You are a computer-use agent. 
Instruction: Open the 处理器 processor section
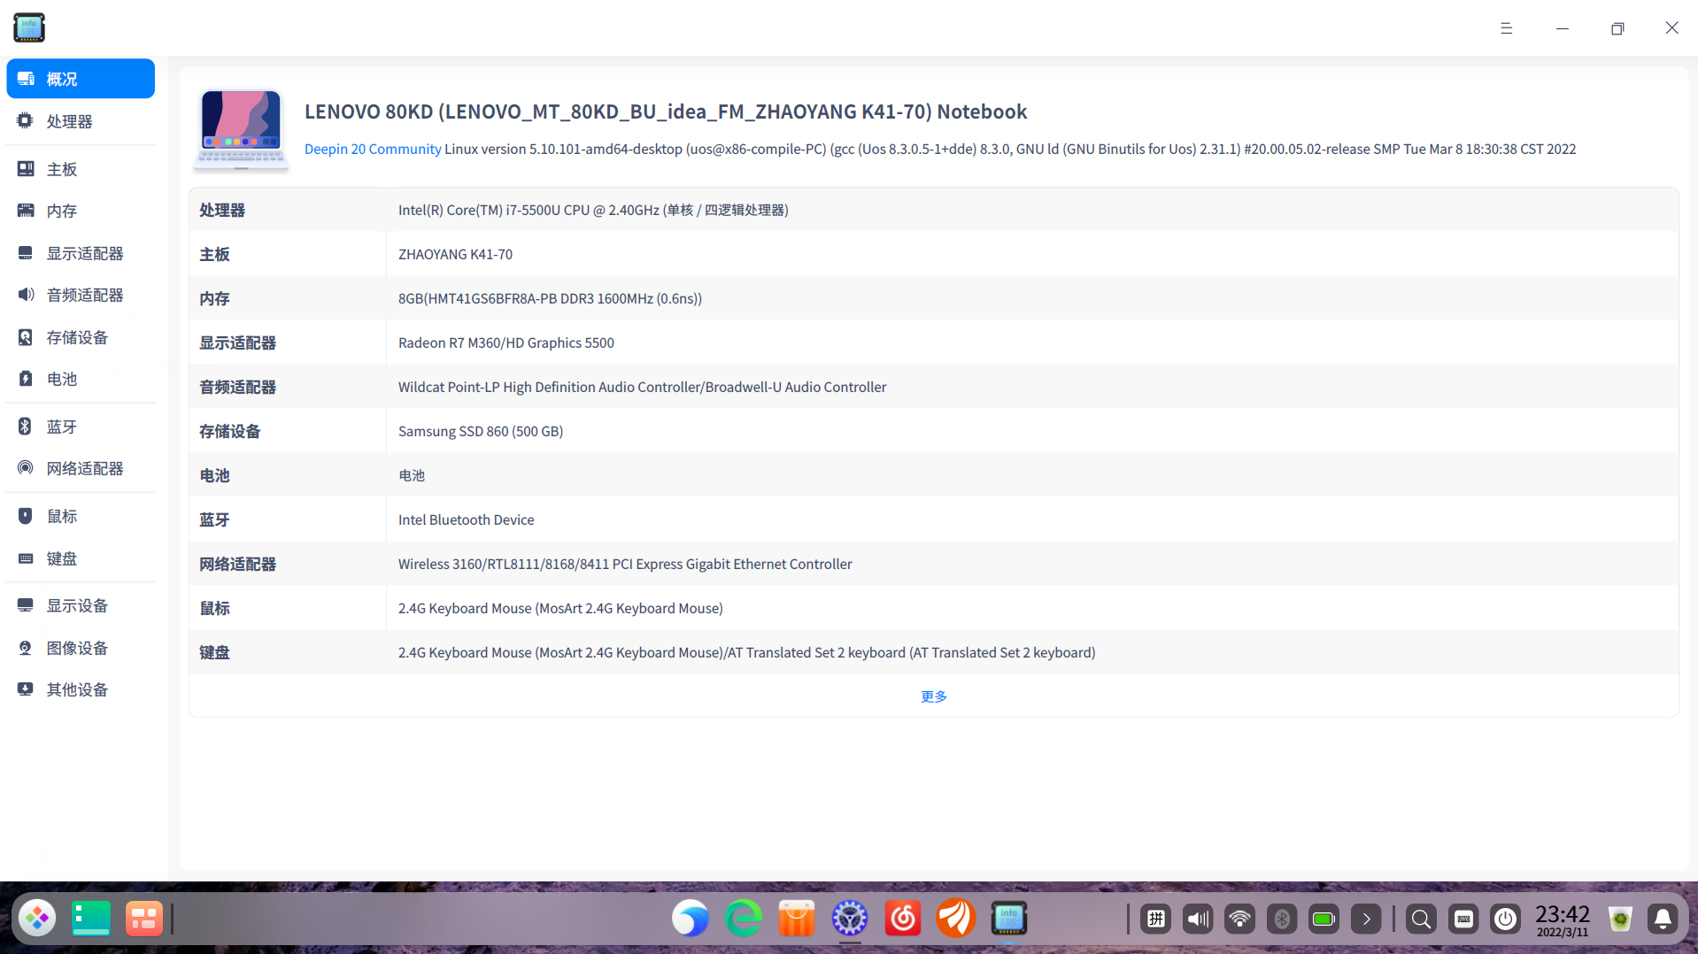click(81, 121)
